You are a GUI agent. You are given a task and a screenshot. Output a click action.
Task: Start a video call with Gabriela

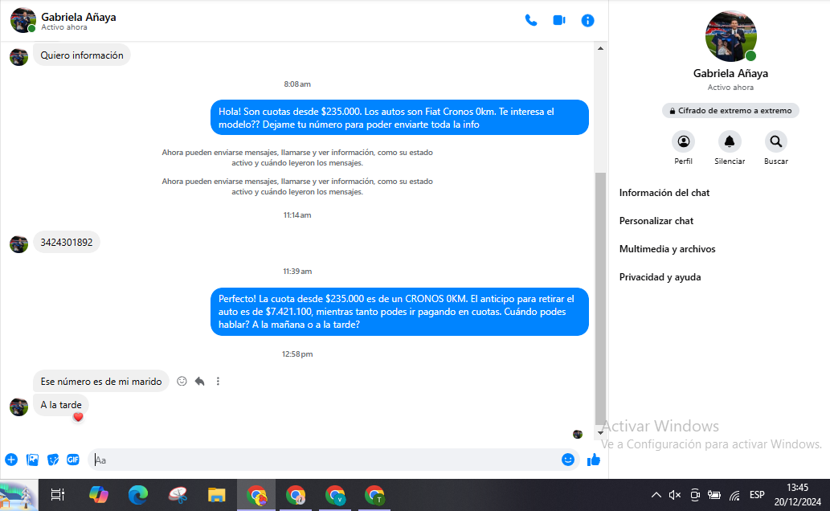(x=559, y=21)
